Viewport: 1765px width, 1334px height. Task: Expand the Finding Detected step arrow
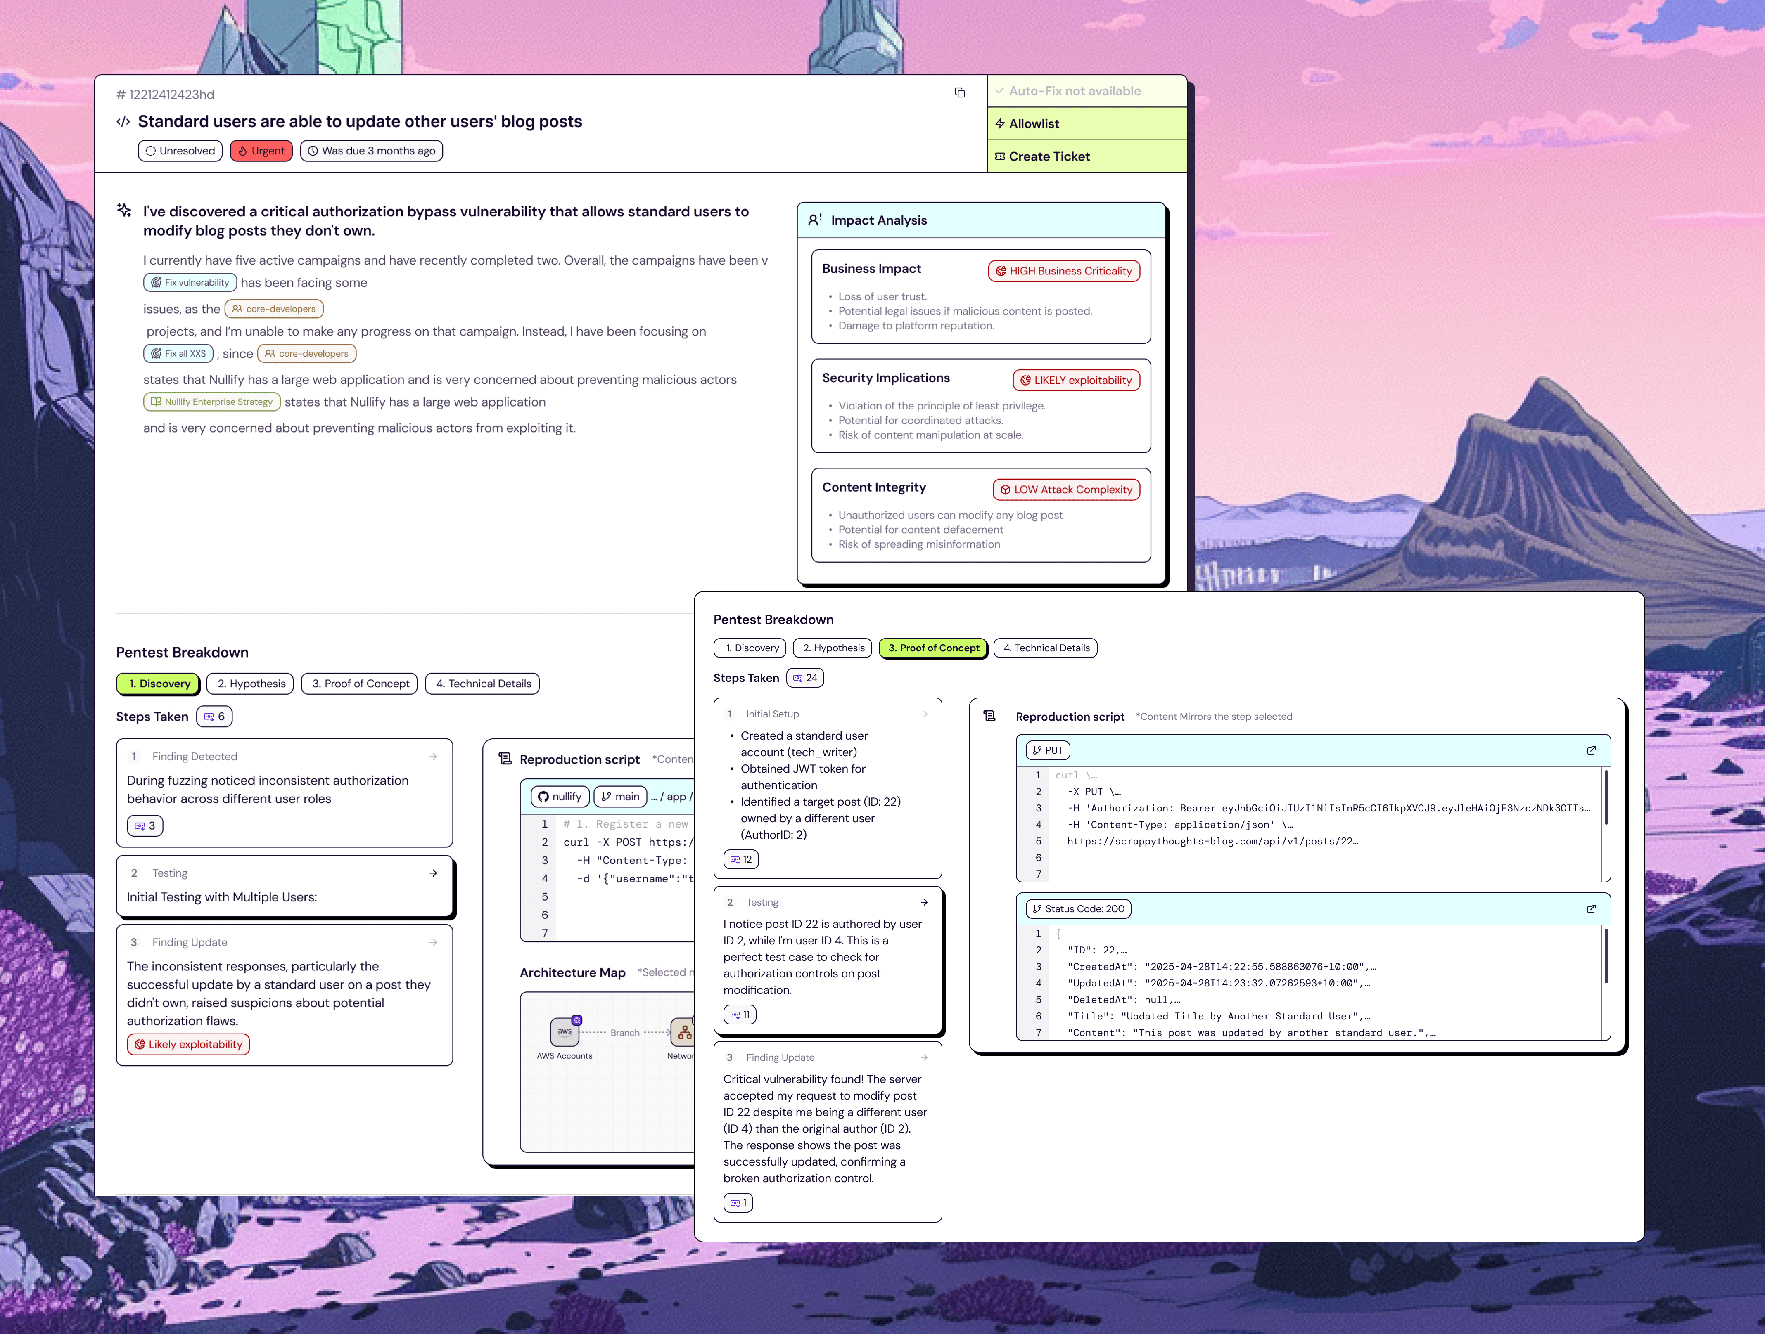[433, 757]
